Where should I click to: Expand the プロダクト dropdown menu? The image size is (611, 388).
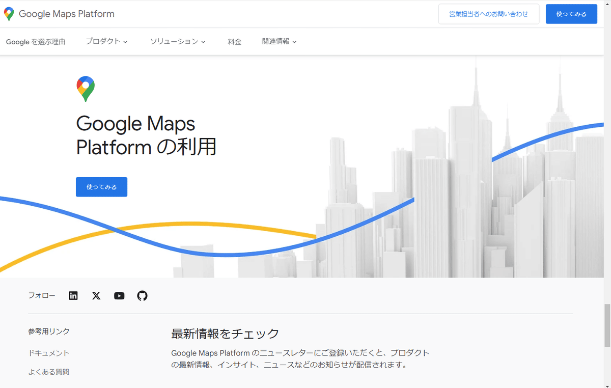point(106,41)
